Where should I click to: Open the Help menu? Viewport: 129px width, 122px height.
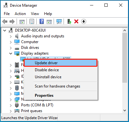[x=48, y=14]
